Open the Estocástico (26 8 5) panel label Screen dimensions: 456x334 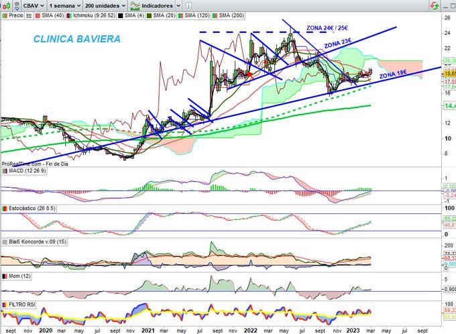pyautogui.click(x=32, y=209)
